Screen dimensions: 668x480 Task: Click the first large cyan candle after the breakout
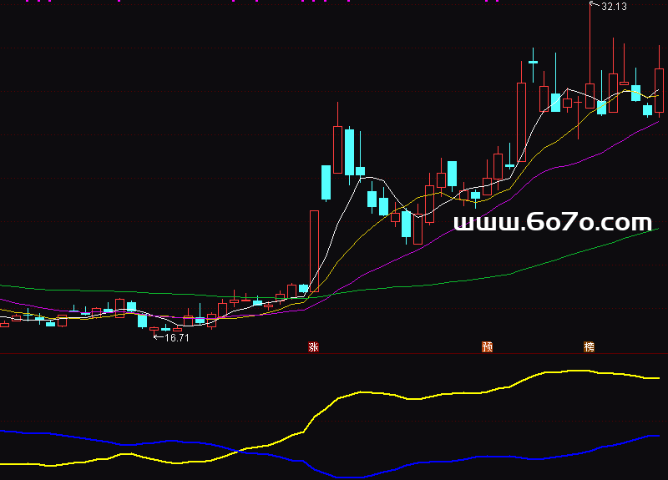pyautogui.click(x=326, y=182)
